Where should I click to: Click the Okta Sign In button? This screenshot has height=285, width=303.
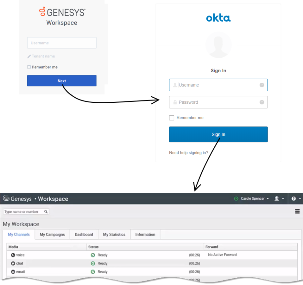click(218, 134)
